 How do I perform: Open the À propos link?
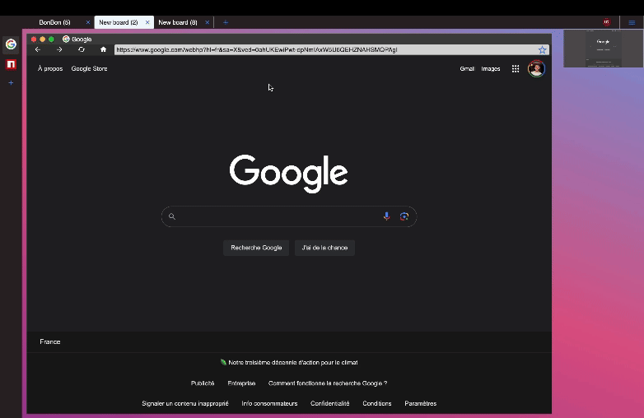(x=50, y=68)
